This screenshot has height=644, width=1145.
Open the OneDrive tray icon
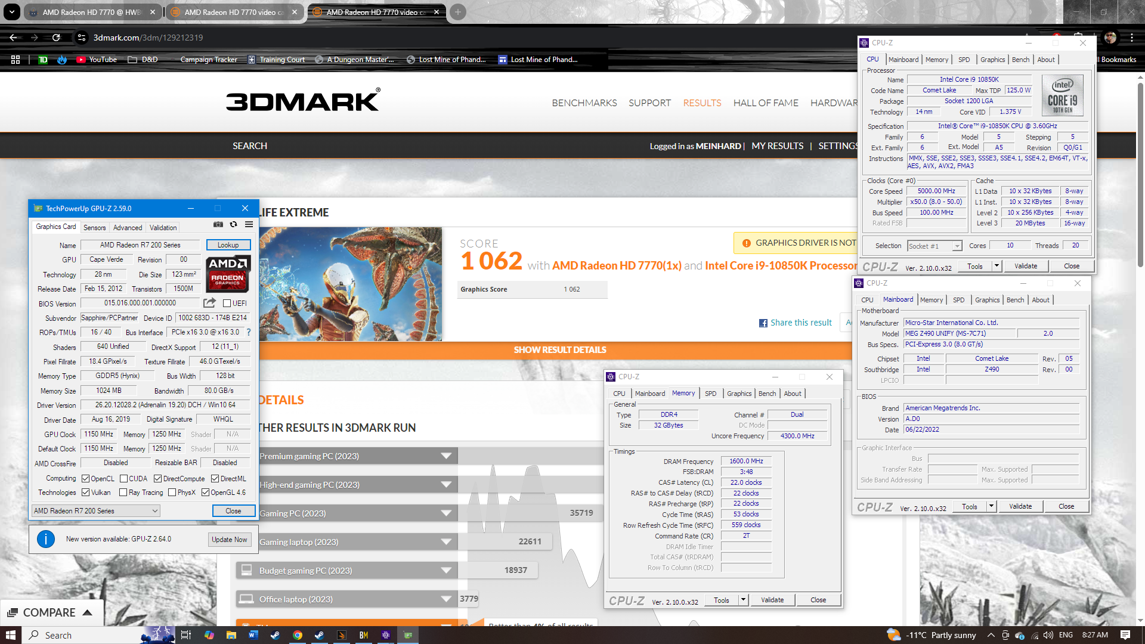pos(1019,635)
